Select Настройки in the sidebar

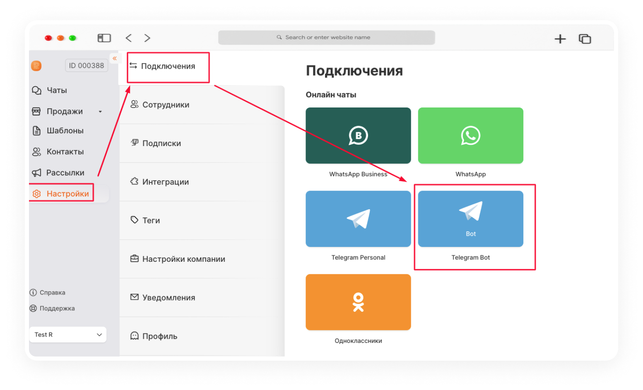67,194
